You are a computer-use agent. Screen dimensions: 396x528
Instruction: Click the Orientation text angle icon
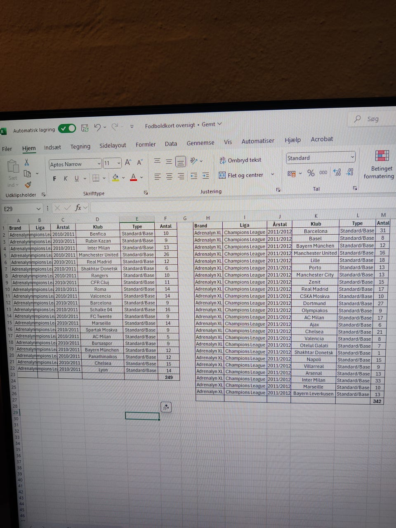tap(193, 160)
